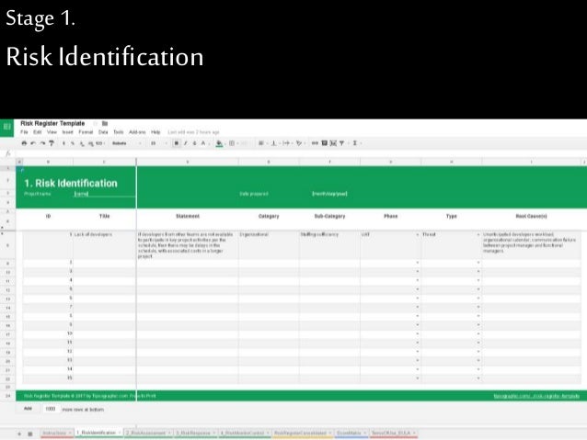Open the Roboto font dropdown
The width and height of the screenshot is (587, 440).
click(x=121, y=143)
